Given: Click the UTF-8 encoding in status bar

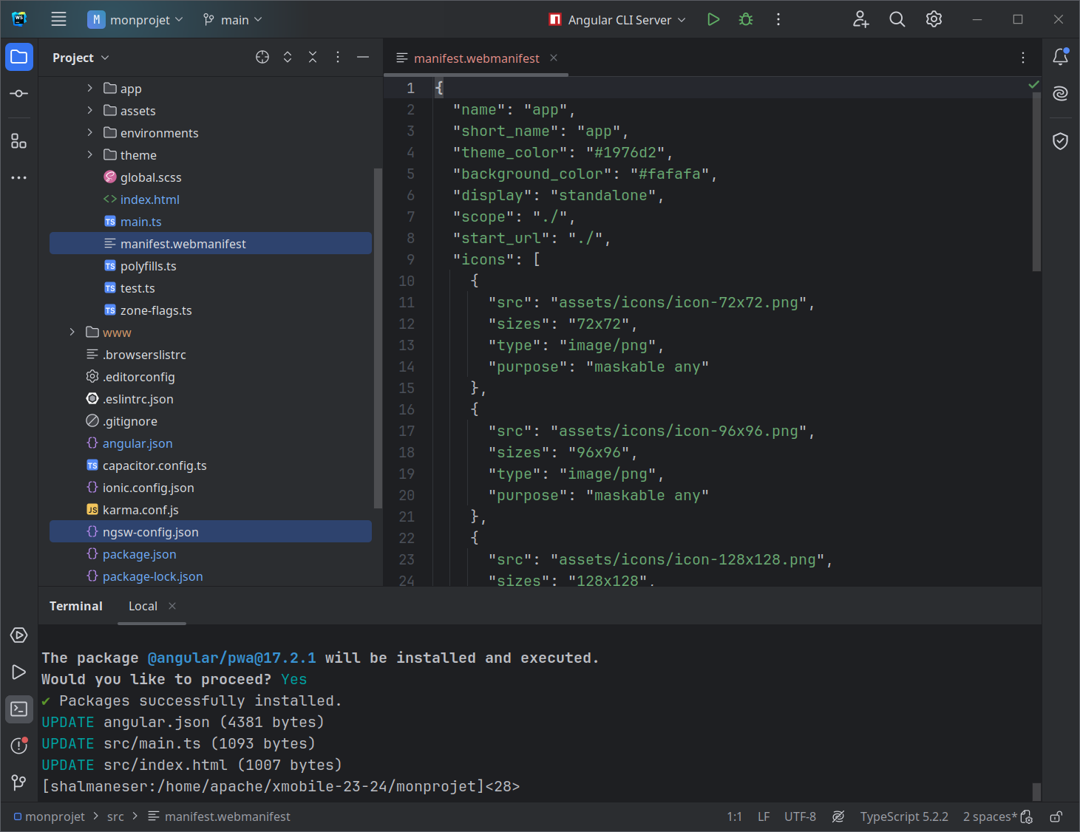Looking at the screenshot, I should tap(800, 816).
